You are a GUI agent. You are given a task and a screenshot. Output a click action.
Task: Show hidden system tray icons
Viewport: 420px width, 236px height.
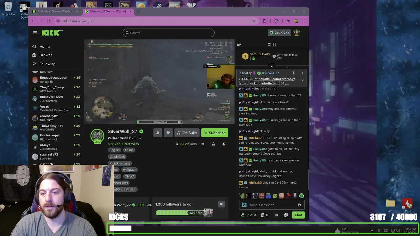click(372, 231)
